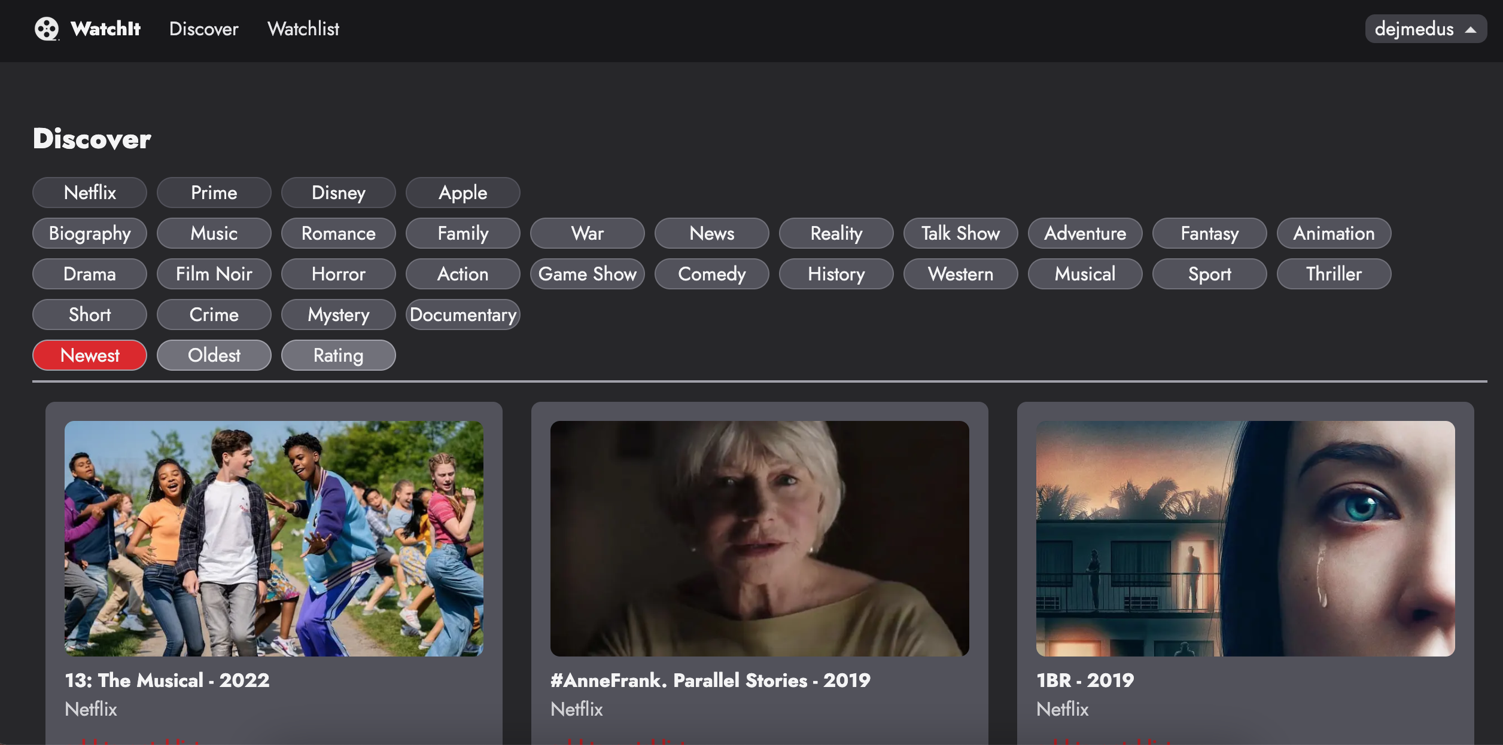Expand the dejmedus user dropdown arrow
Image resolution: width=1503 pixels, height=745 pixels.
tap(1470, 29)
